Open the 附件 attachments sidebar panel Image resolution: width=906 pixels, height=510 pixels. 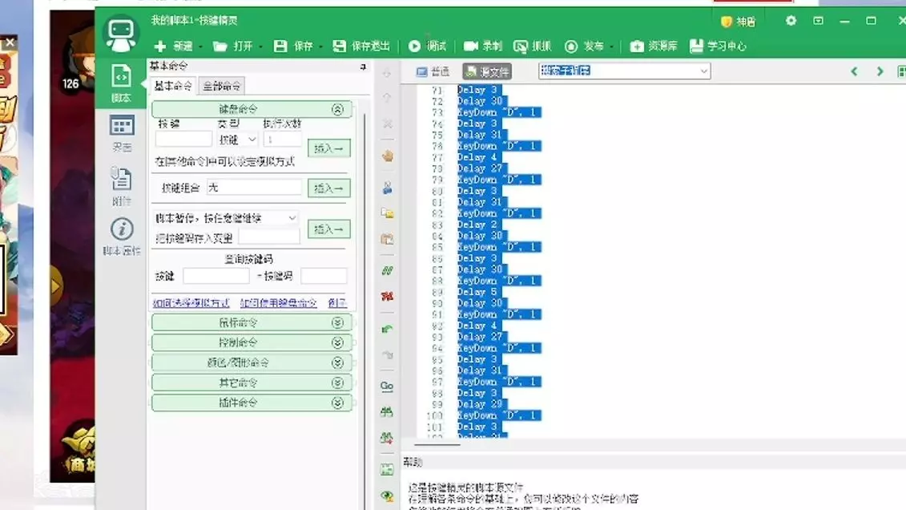(121, 185)
